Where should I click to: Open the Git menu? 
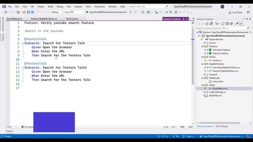coord(32,7)
